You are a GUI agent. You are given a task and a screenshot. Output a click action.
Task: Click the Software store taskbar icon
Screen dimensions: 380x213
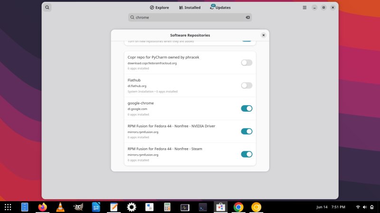(220, 207)
